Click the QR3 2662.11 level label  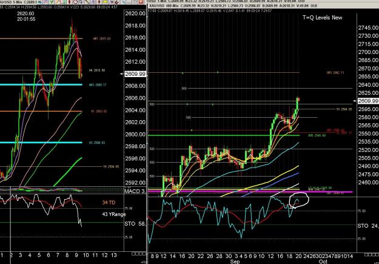tap(335, 73)
